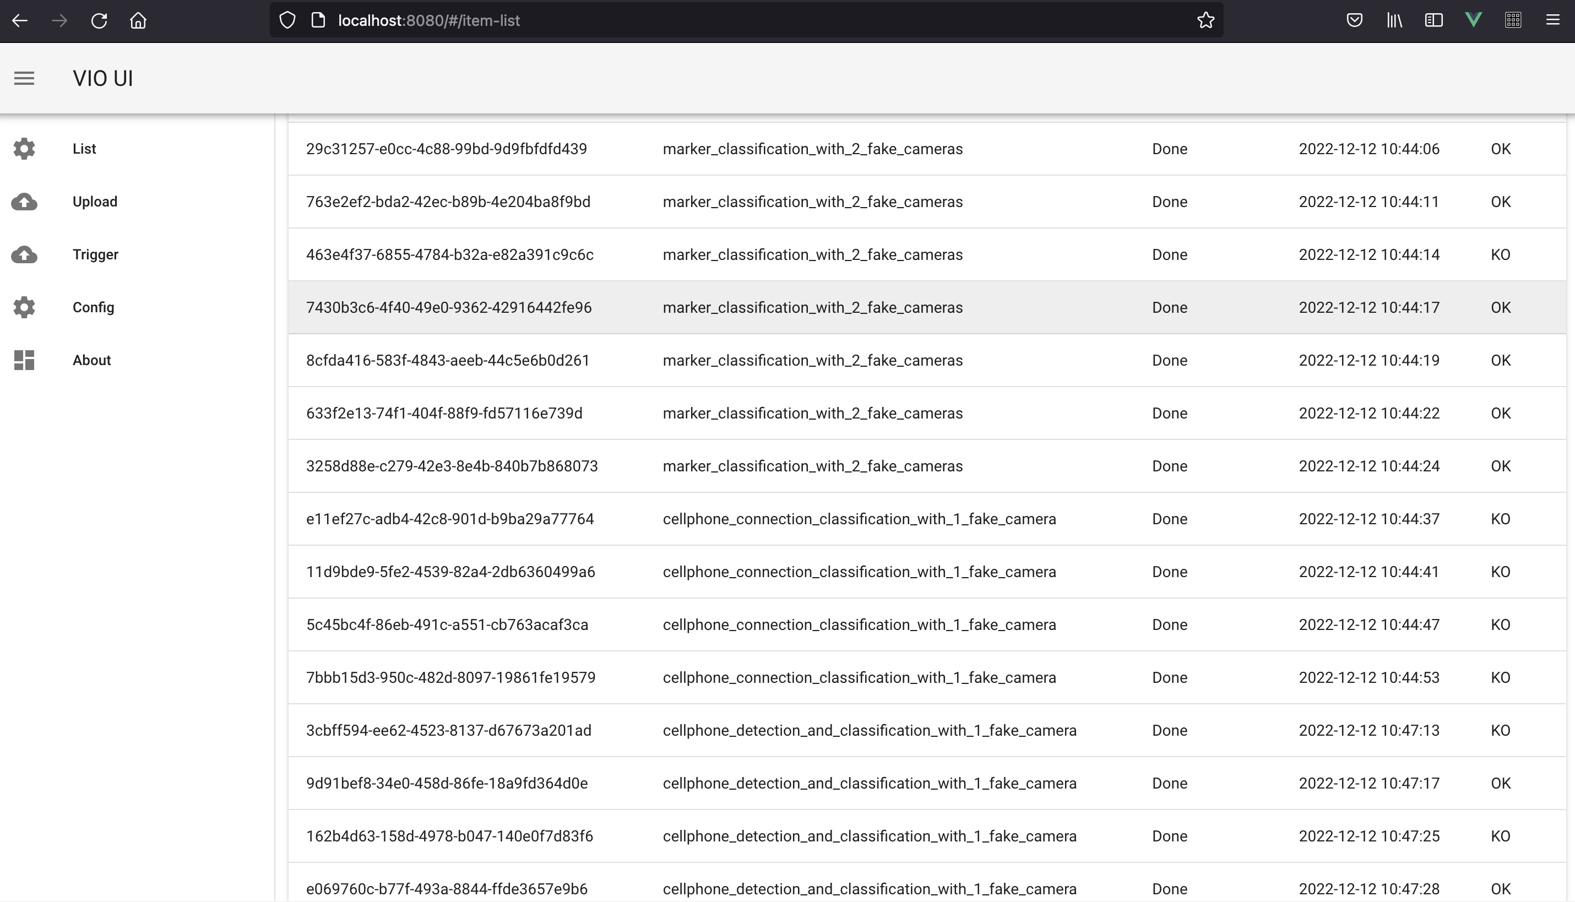Viewport: 1575px width, 902px height.
Task: Click Done status in the 10:44:47 row
Action: [1169, 624]
